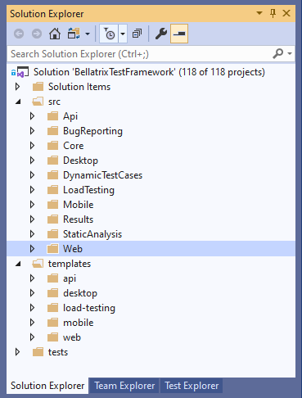Expand the lowercase web folder under templates
Image resolution: width=302 pixels, height=398 pixels.
click(32, 337)
